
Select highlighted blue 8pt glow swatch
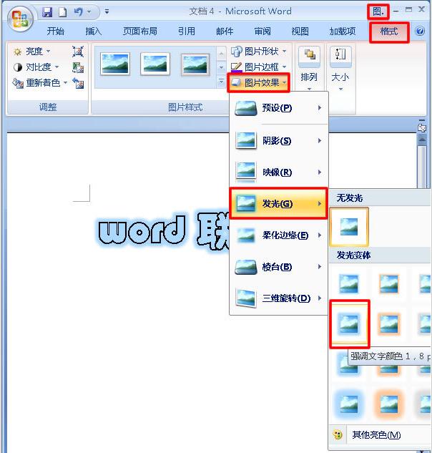(350, 324)
